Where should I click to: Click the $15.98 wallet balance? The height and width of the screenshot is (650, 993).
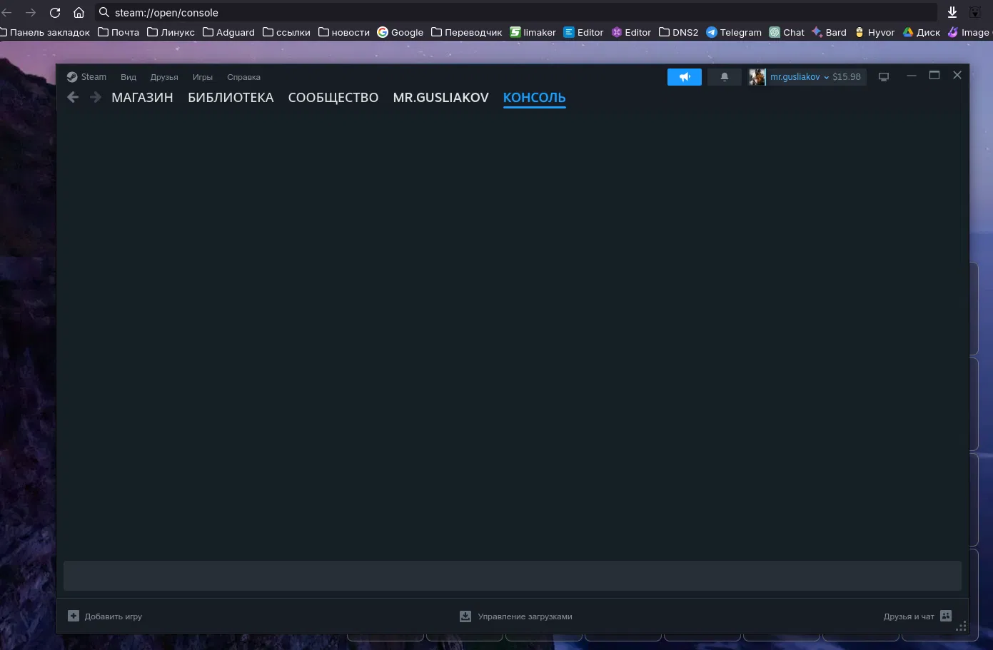[x=847, y=77]
